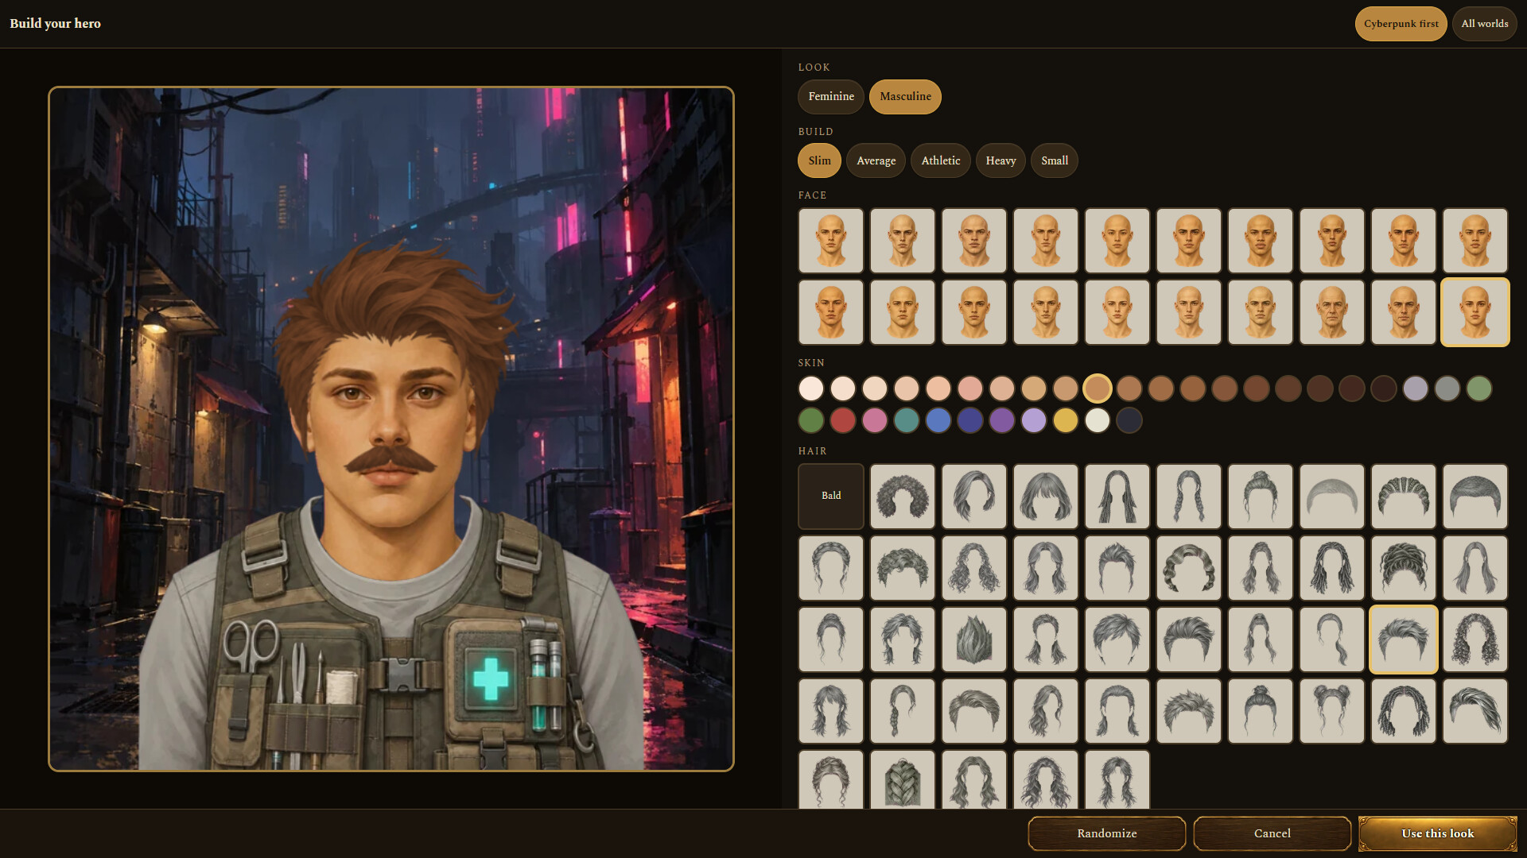Pick the older wrinkled face in second row
The width and height of the screenshot is (1527, 858).
point(1332,312)
